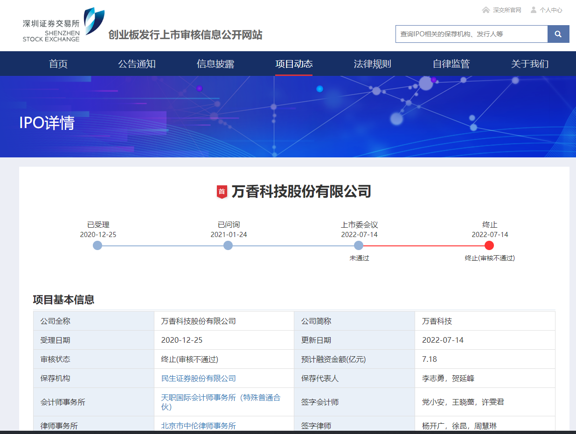Image resolution: width=576 pixels, height=434 pixels.
Task: Open the 法律规则 menu
Action: click(372, 64)
